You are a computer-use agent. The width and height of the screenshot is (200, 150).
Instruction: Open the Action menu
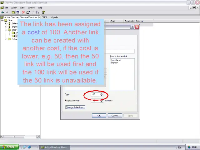[x=14, y=7]
